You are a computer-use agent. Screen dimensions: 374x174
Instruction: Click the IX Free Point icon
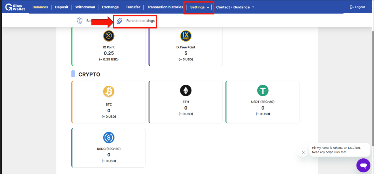point(186,36)
